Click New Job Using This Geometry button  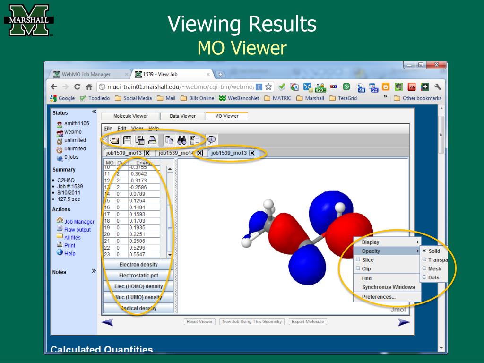(x=252, y=321)
